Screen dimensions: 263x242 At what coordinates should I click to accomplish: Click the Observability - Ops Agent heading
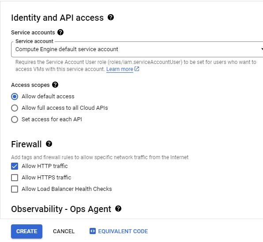tap(61, 209)
